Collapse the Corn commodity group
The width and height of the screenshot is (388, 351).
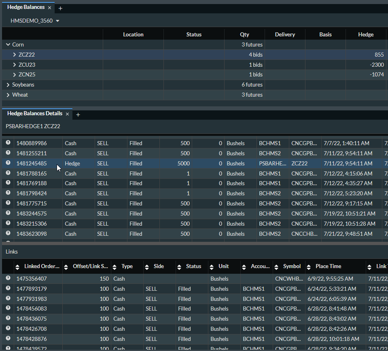(x=8, y=44)
